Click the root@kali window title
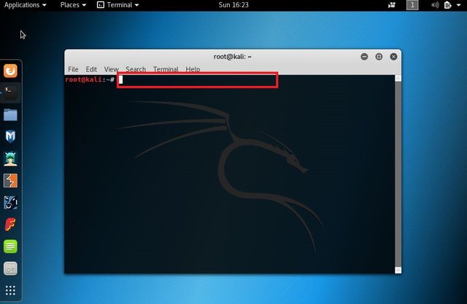Screen dimensions: 467x304 pos(232,57)
